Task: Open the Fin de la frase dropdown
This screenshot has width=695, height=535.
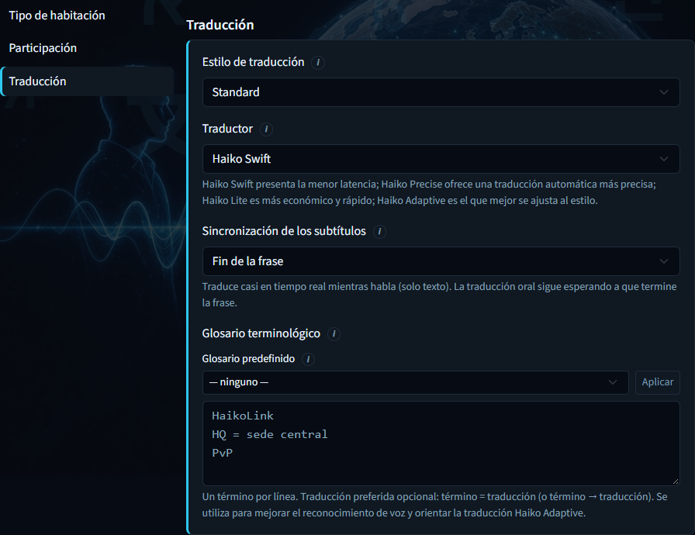Action: [441, 261]
